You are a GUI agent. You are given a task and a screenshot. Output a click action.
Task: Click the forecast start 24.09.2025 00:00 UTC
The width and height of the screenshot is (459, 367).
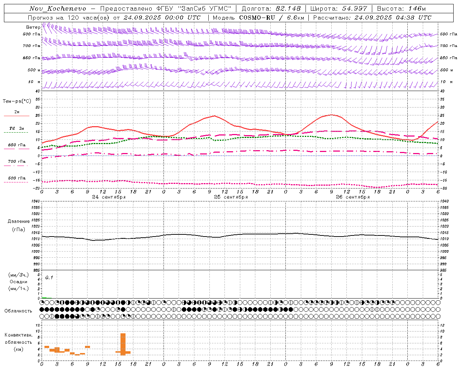[162, 18]
